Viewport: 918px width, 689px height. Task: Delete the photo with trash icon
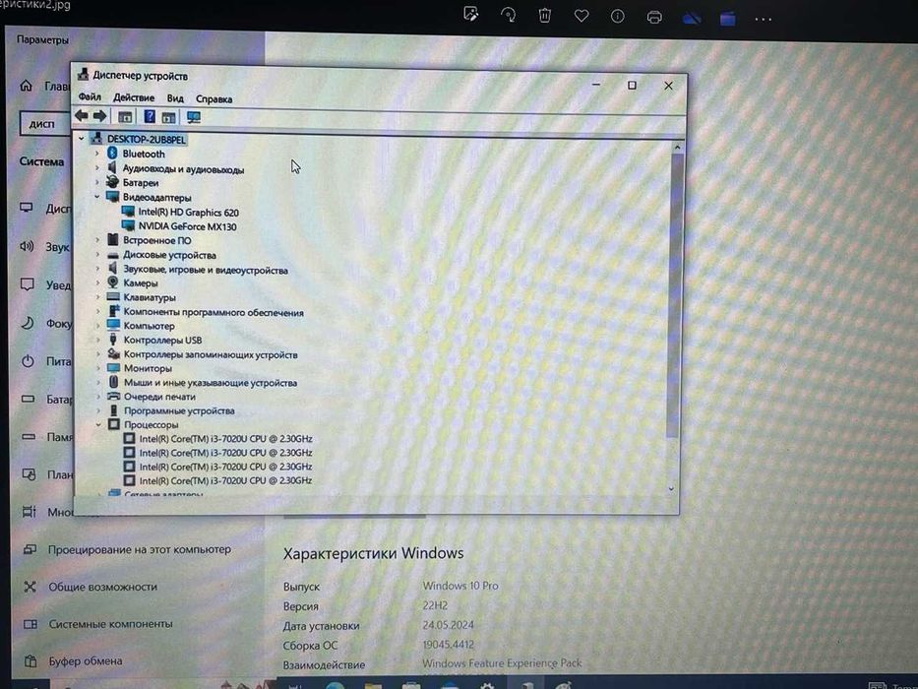coord(544,15)
